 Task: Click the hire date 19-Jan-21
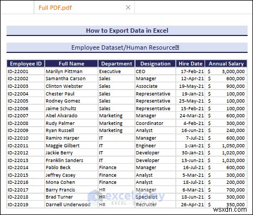pos(193,94)
